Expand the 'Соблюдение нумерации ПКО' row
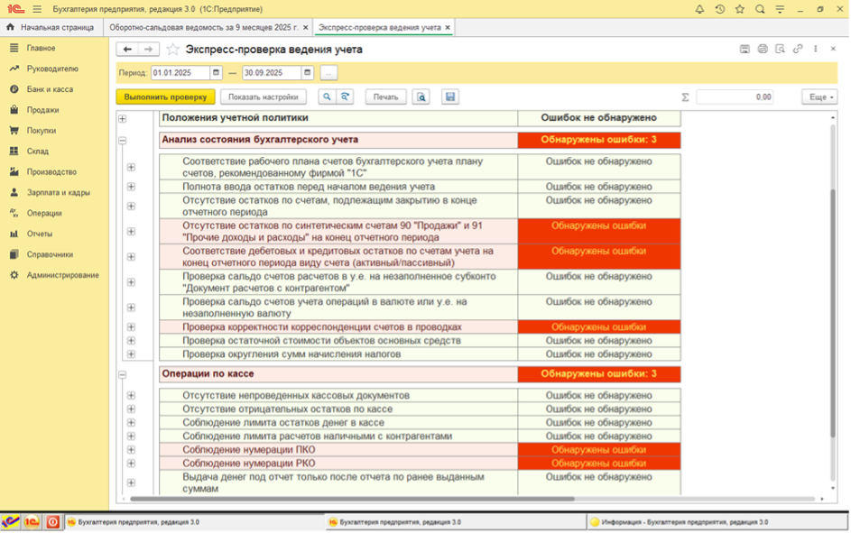 tap(131, 449)
